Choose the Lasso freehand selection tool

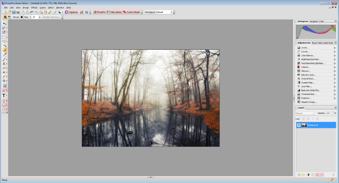[4, 42]
